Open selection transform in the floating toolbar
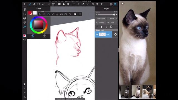Image resolution: width=178 pixels, height=100 pixels. (48, 14)
